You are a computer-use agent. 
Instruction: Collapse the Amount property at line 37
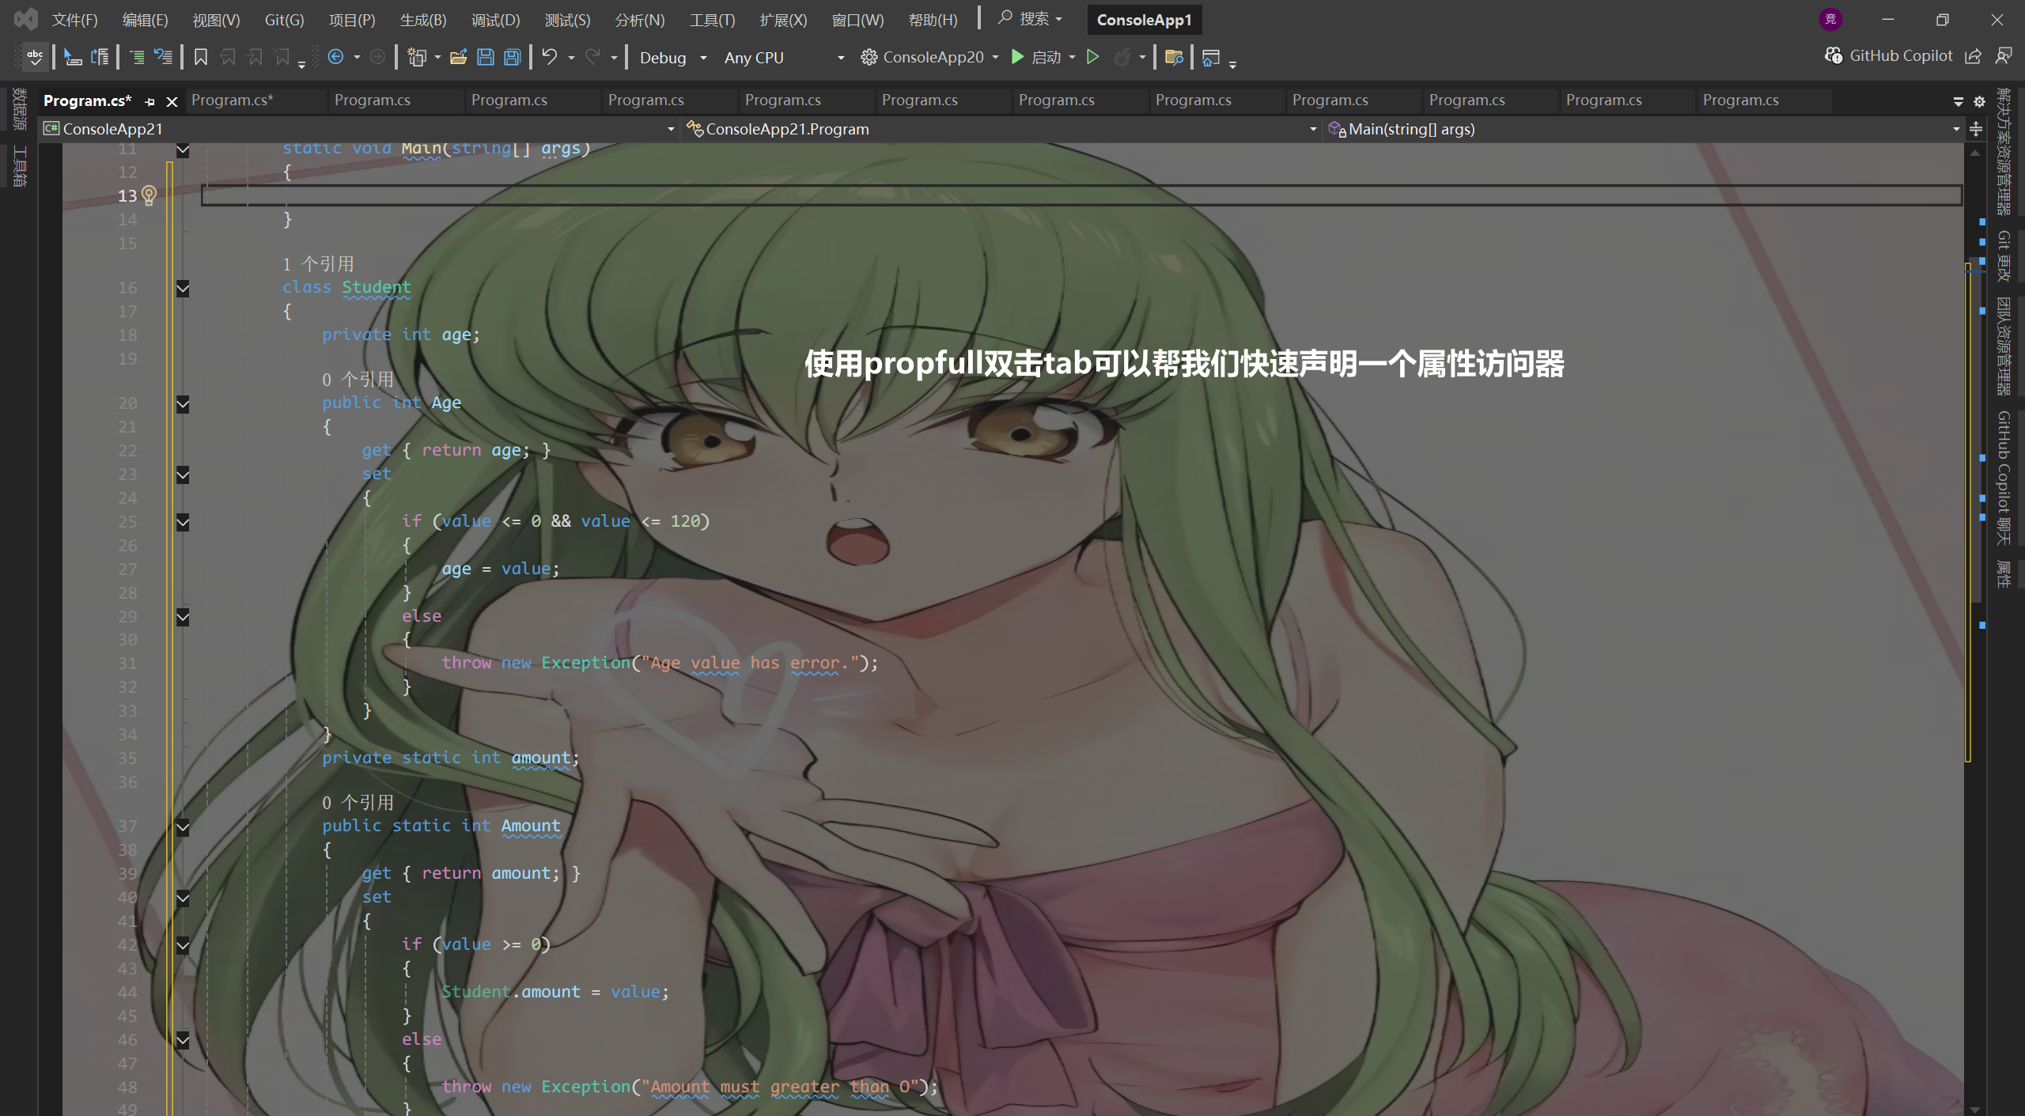point(183,827)
